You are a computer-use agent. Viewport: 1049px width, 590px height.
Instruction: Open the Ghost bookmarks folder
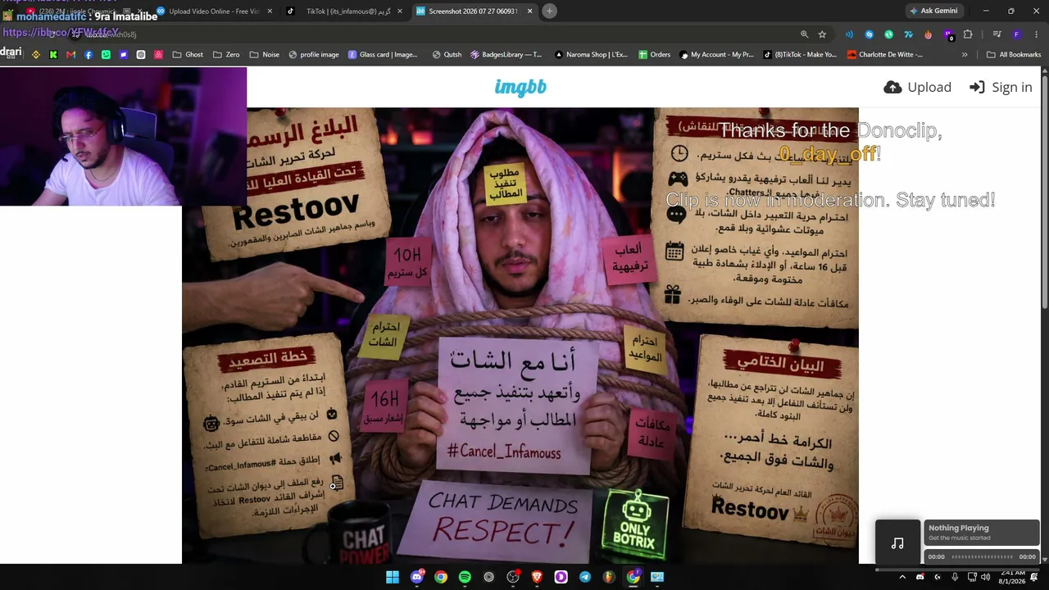click(188, 55)
